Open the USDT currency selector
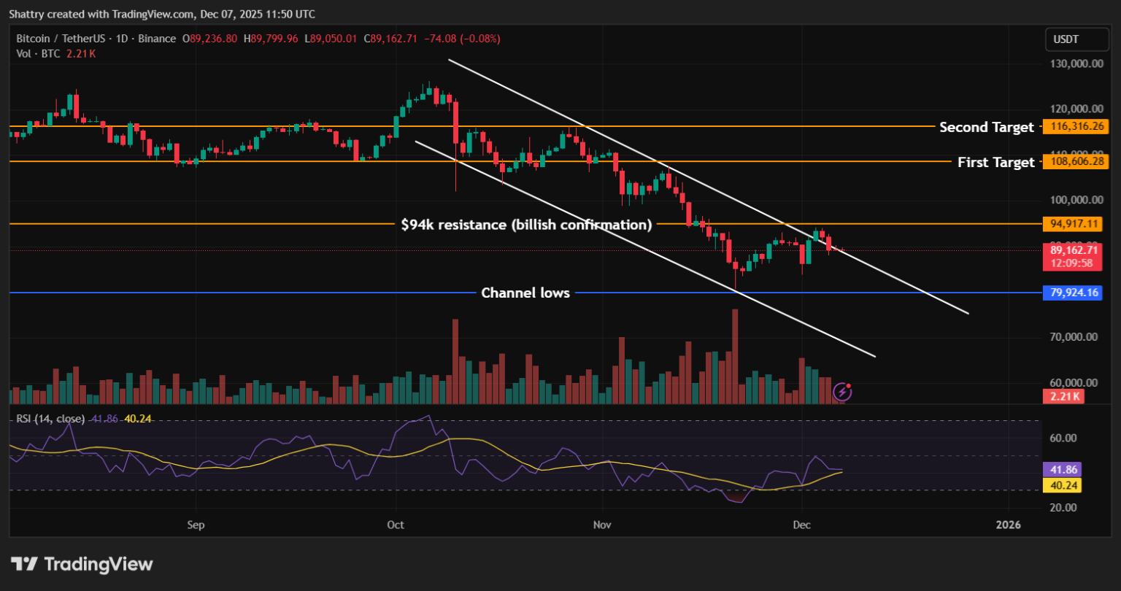 [1072, 40]
